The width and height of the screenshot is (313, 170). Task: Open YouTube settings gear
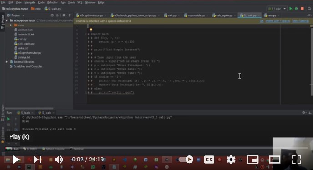point(231,160)
